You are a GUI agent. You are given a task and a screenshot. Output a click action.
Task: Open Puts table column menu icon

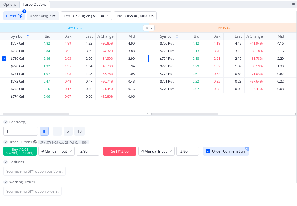tap(153, 36)
